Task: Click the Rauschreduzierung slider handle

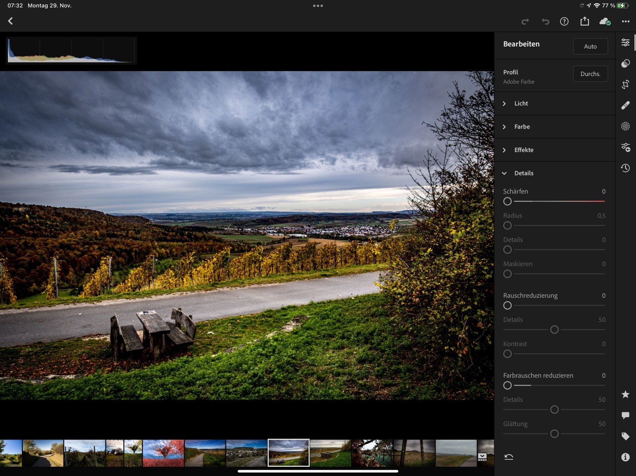Action: pos(507,305)
